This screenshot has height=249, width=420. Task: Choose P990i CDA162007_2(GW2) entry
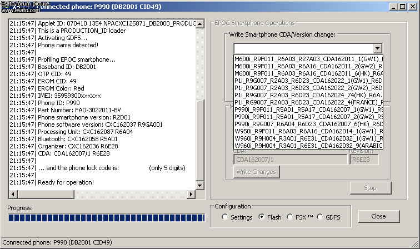[x=308, y=117]
